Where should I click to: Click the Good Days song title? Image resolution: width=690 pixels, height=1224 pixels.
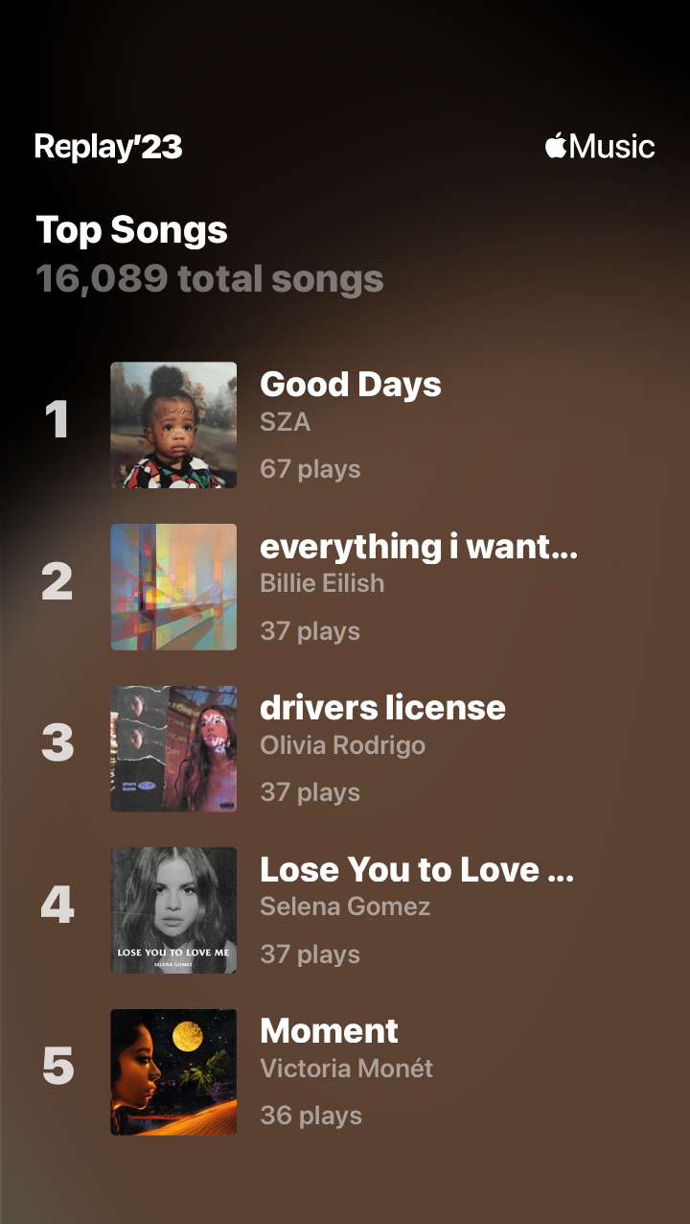[x=351, y=384]
